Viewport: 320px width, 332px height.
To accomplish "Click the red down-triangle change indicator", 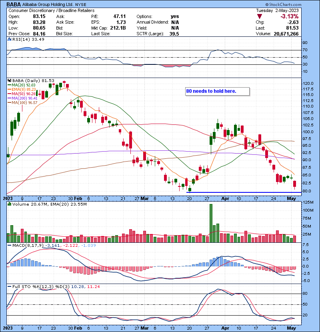I will coord(260,16).
